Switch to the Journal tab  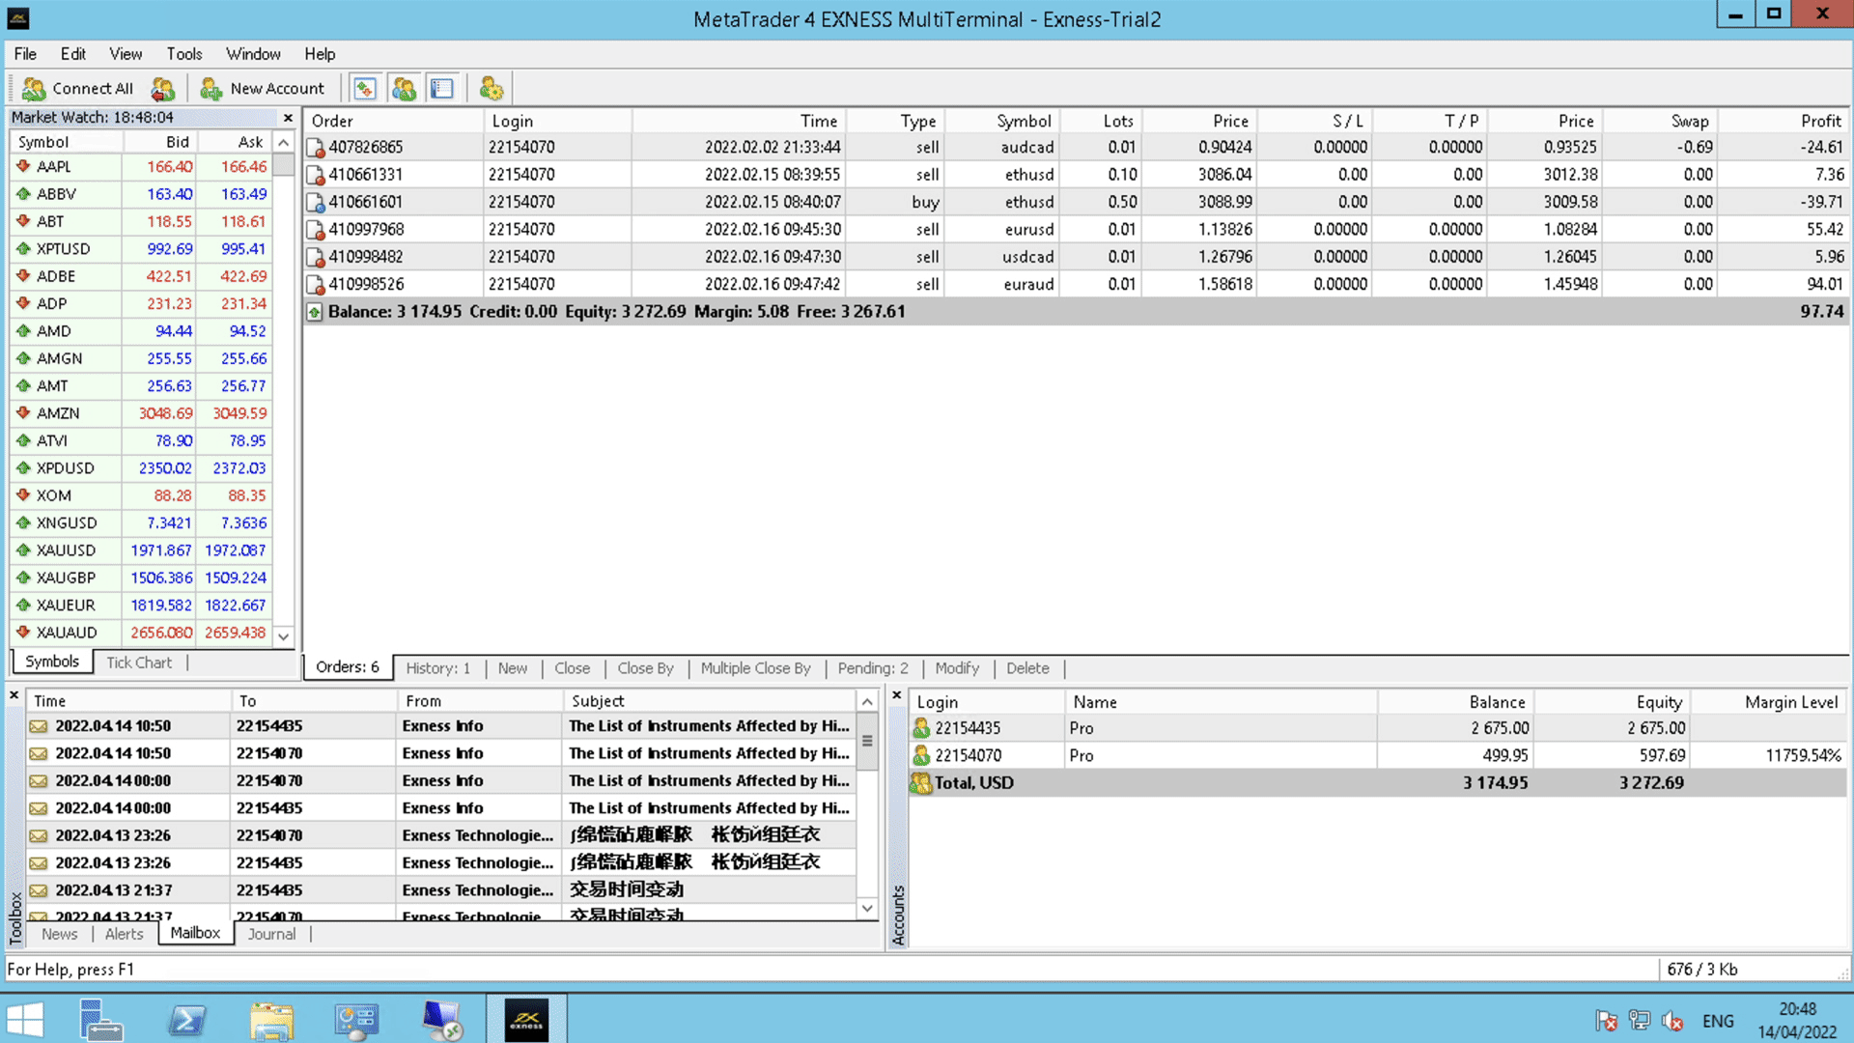(x=271, y=934)
